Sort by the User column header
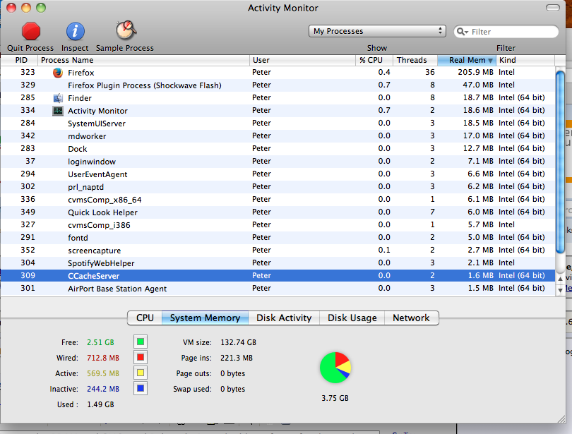The image size is (572, 434). tap(302, 60)
